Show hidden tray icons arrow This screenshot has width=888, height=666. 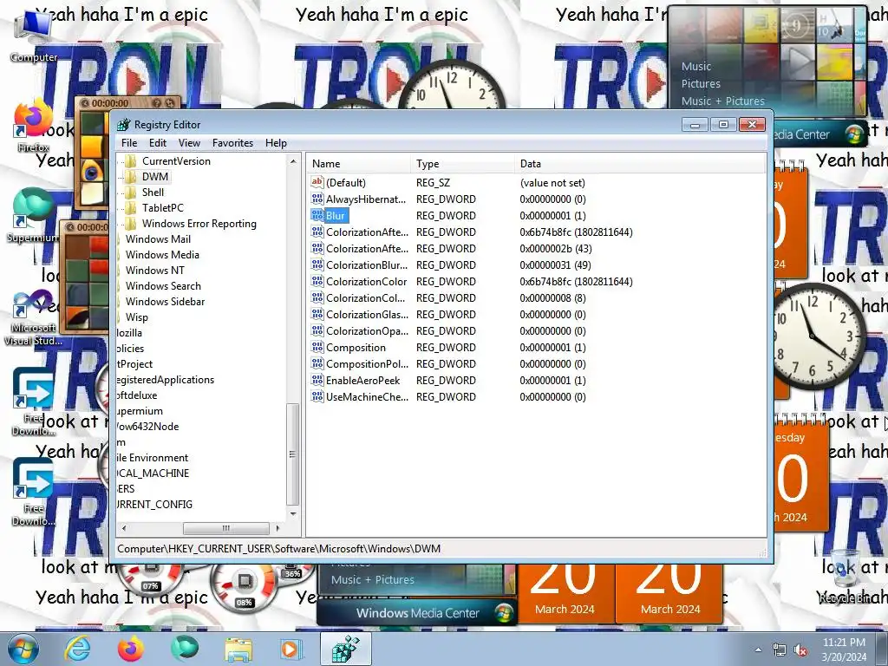point(758,650)
